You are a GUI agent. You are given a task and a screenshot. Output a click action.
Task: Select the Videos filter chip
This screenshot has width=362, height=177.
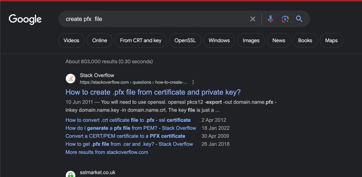point(71,41)
